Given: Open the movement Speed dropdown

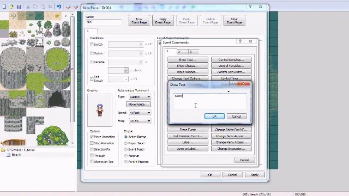Looking at the screenshot, I should (140, 113).
